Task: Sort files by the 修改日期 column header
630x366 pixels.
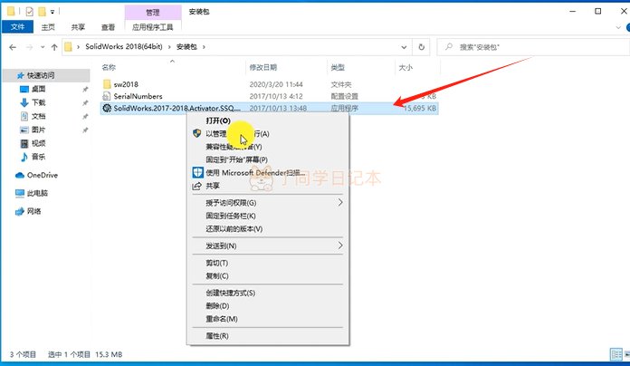Action: tap(261, 68)
